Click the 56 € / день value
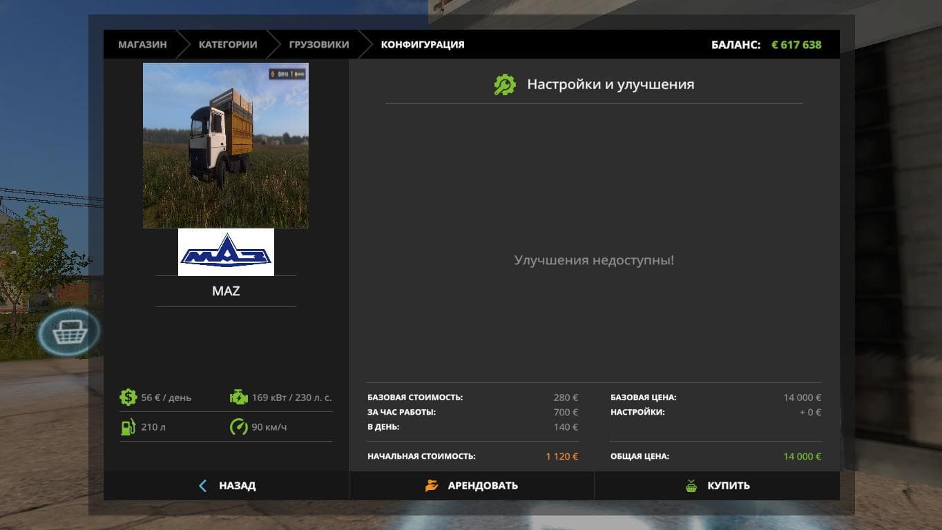The width and height of the screenshot is (942, 530). tap(166, 397)
